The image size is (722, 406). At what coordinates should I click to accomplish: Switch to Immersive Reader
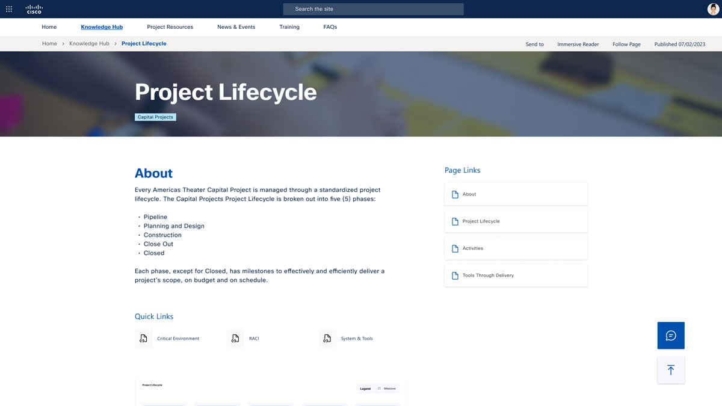pos(578,44)
